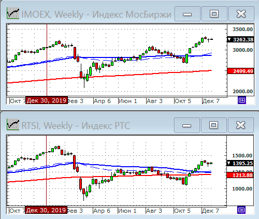Click Авг 3 on the IMOEX time axis
The width and height of the screenshot is (259, 219).
click(x=154, y=101)
